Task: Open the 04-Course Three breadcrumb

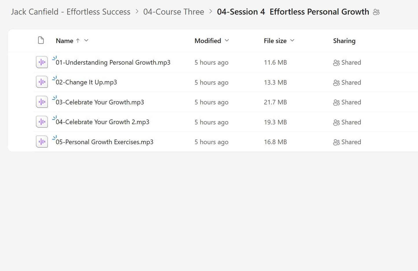Action: 174,12
